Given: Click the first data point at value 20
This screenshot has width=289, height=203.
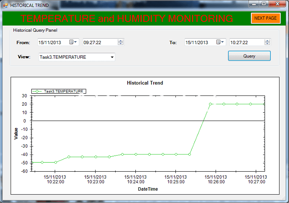Looking at the screenshot, I should click(x=210, y=104).
